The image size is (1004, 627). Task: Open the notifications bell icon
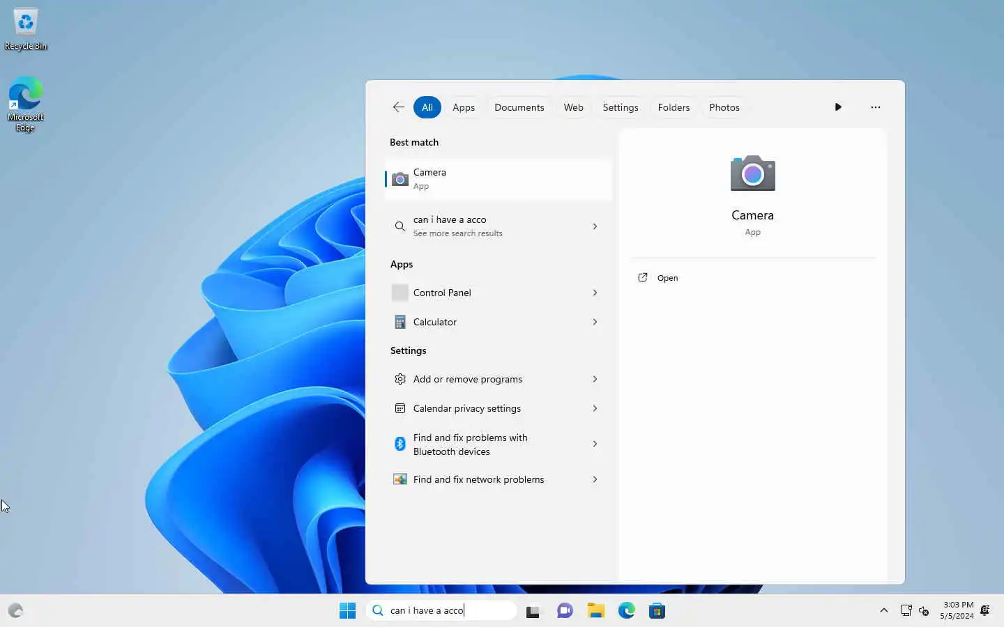pos(985,610)
